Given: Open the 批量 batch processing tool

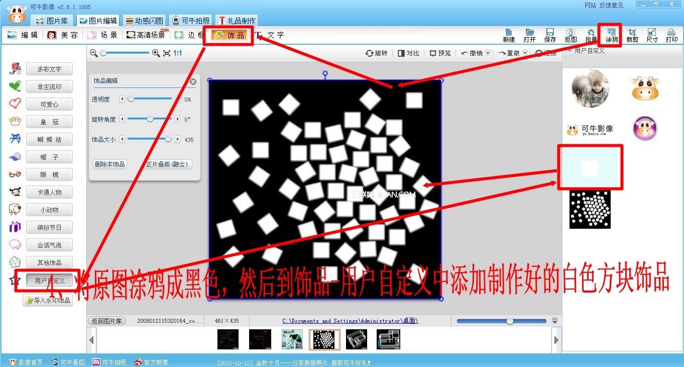Looking at the screenshot, I should (591, 35).
